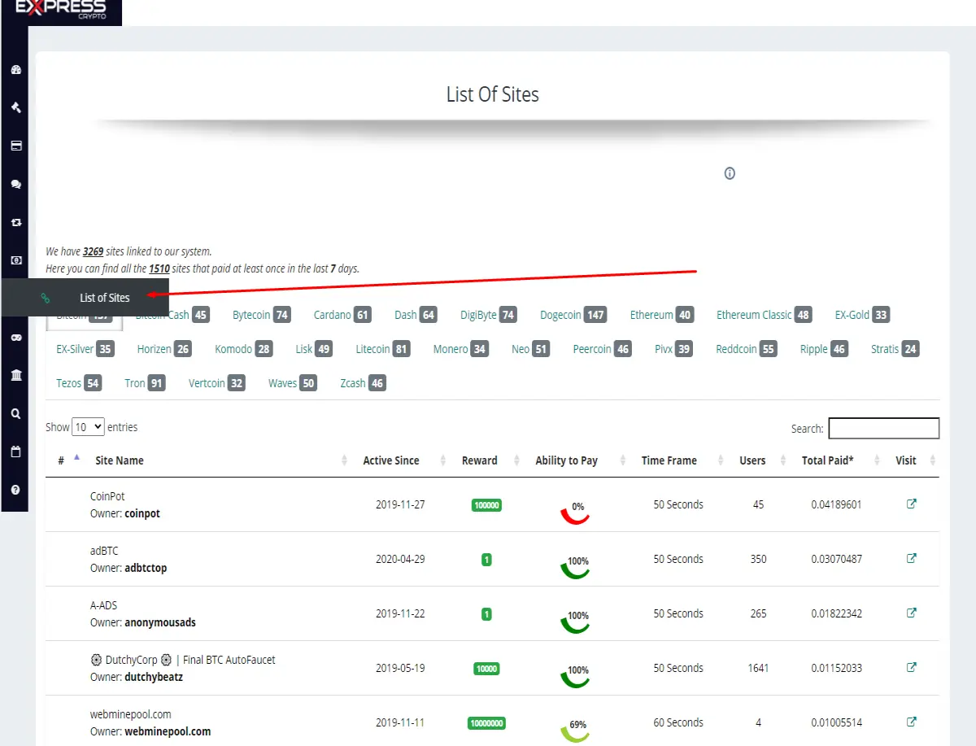Select the Vertcoin tab
976x746 pixels.
coord(216,383)
